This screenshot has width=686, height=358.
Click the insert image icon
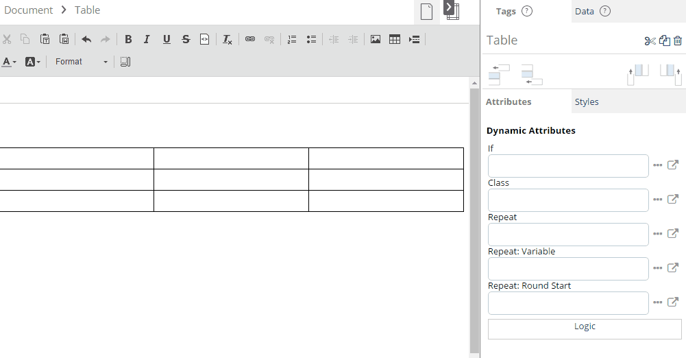pos(376,40)
